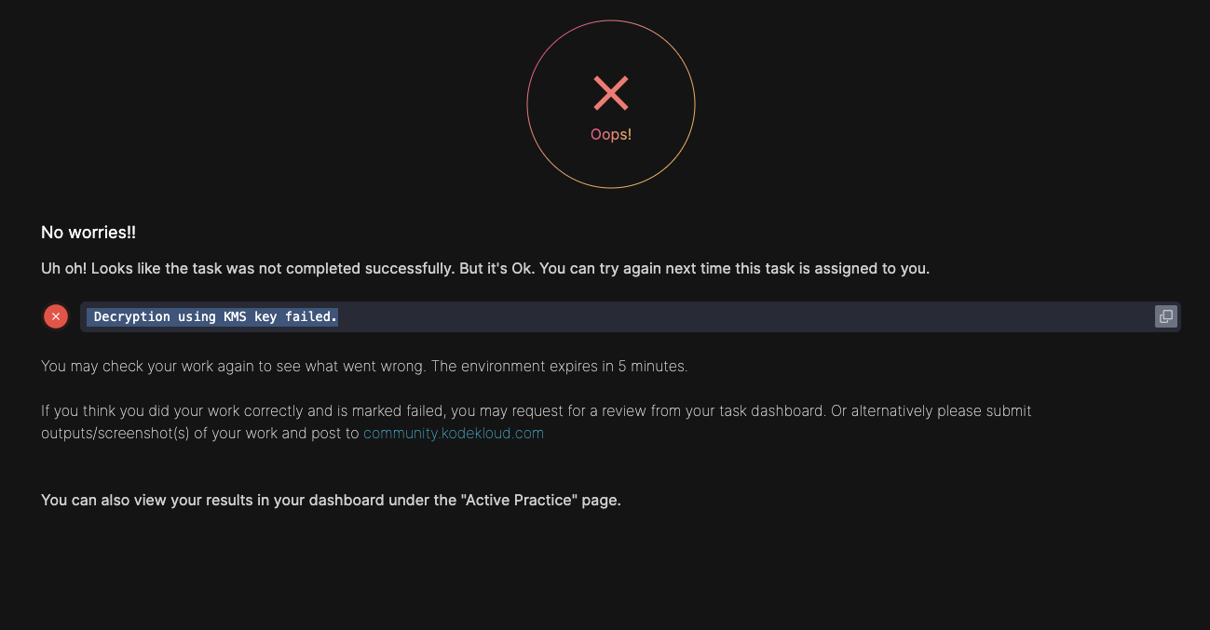
Task: Click 'review from your task dashboard' phrase
Action: 715,410
